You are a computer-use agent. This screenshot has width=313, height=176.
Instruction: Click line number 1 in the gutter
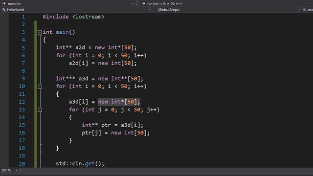click(x=23, y=17)
